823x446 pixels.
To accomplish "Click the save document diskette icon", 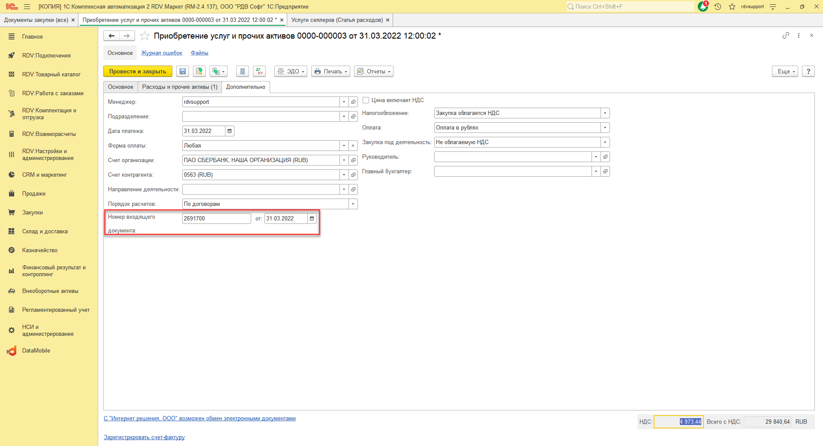I will pos(183,72).
